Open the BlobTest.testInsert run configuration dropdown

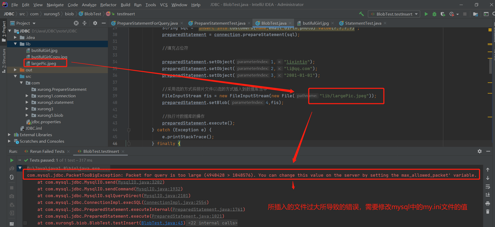(x=394, y=14)
